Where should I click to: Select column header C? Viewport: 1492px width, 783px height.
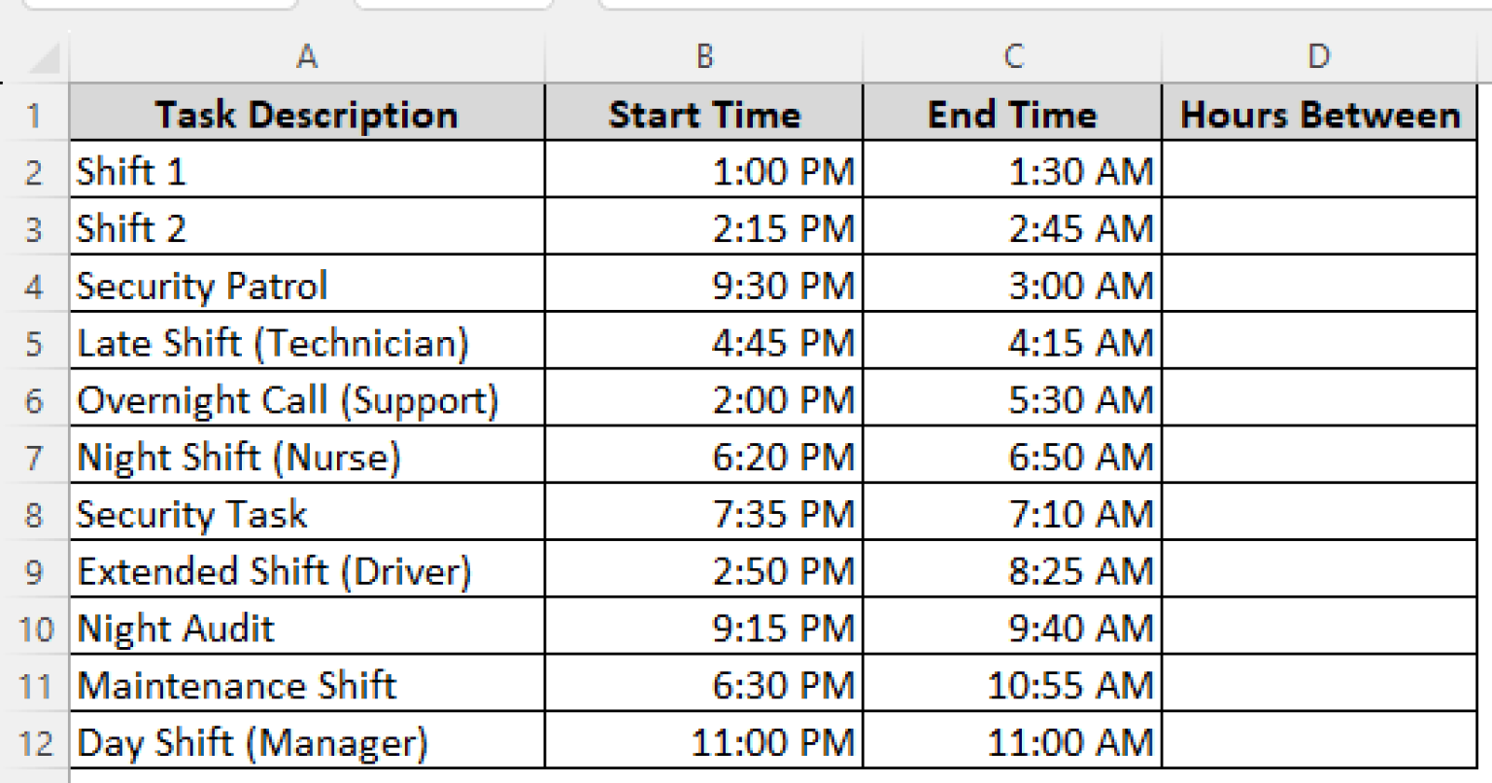[x=1012, y=56]
